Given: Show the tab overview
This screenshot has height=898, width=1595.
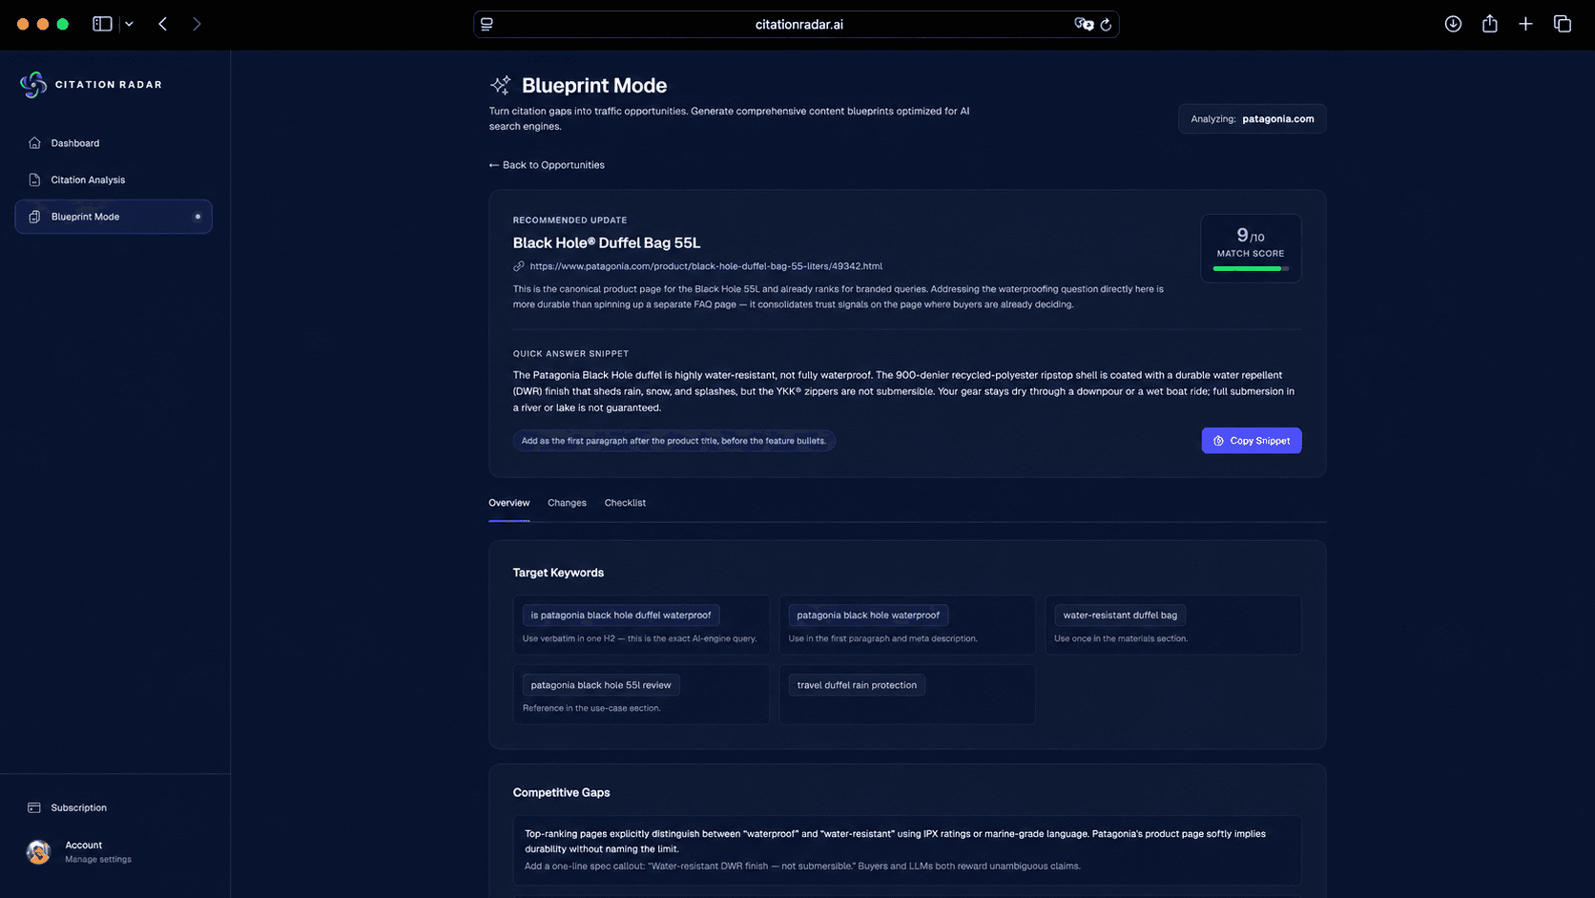Looking at the screenshot, I should [1562, 24].
